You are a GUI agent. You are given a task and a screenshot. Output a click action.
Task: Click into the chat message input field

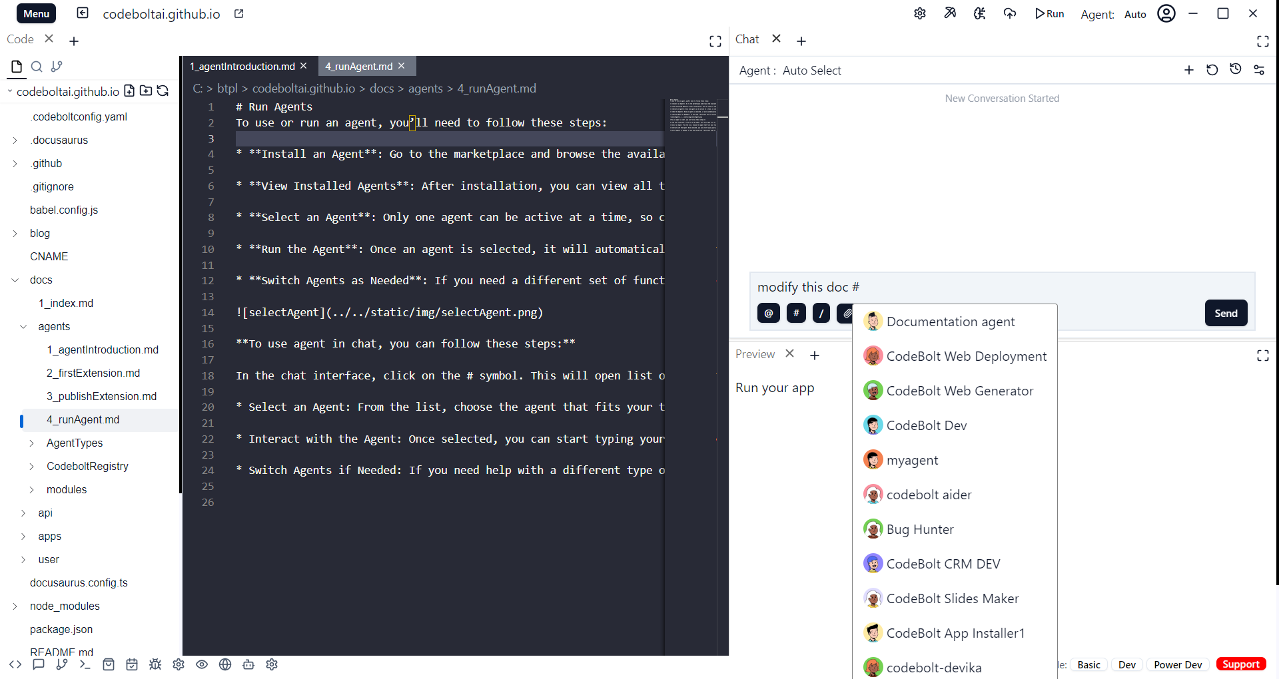(1002, 287)
